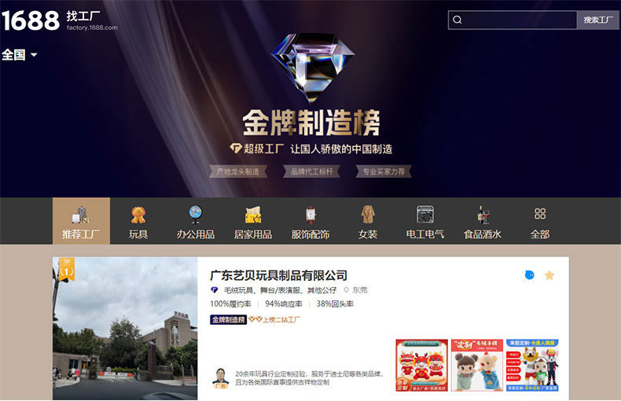Select the 服饰配饰 category tab
This screenshot has width=621, height=401.
click(310, 221)
